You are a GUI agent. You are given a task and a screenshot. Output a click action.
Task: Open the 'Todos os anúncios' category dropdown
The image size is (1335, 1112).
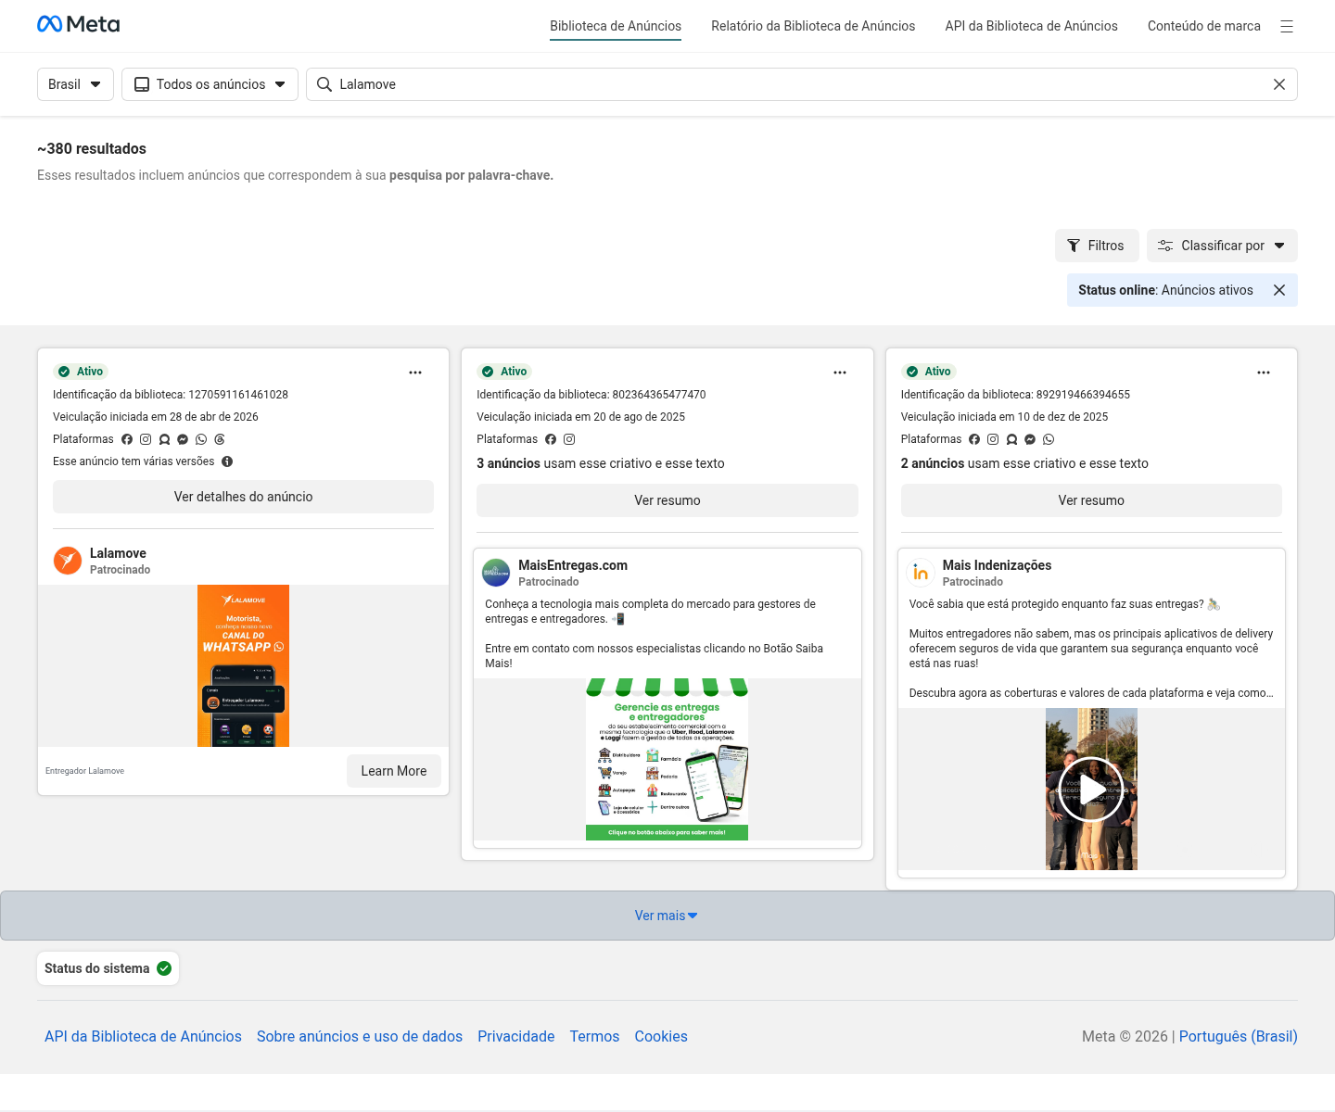coord(210,84)
